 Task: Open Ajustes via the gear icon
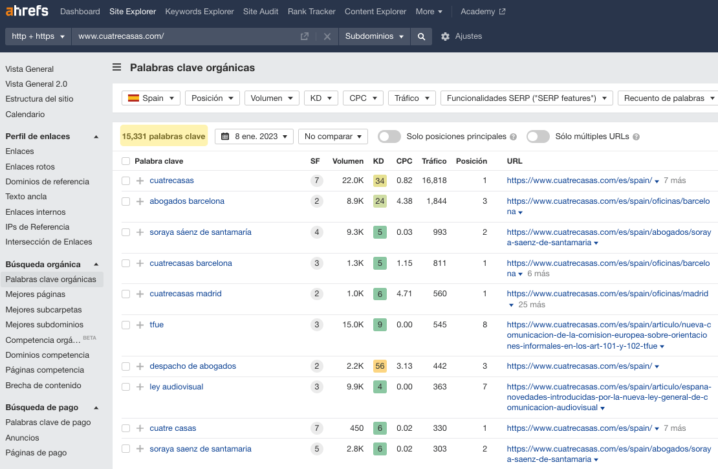[445, 36]
